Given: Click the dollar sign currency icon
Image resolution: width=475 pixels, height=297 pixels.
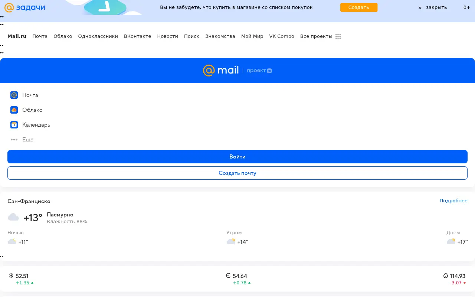Looking at the screenshot, I should click(11, 275).
